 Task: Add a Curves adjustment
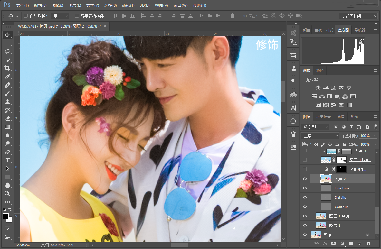(334, 88)
